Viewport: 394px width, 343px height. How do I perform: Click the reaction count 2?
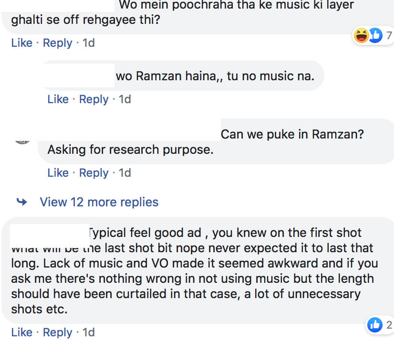[x=389, y=325]
